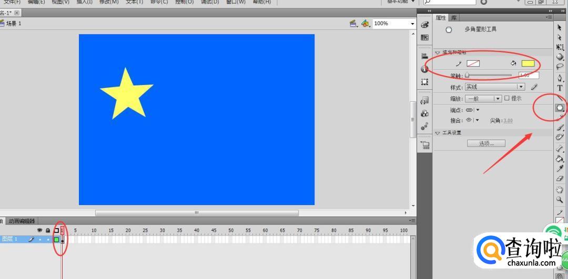Viewport: 568px width, 279px height.
Task: Click the 选项... options button
Action: coord(486,144)
